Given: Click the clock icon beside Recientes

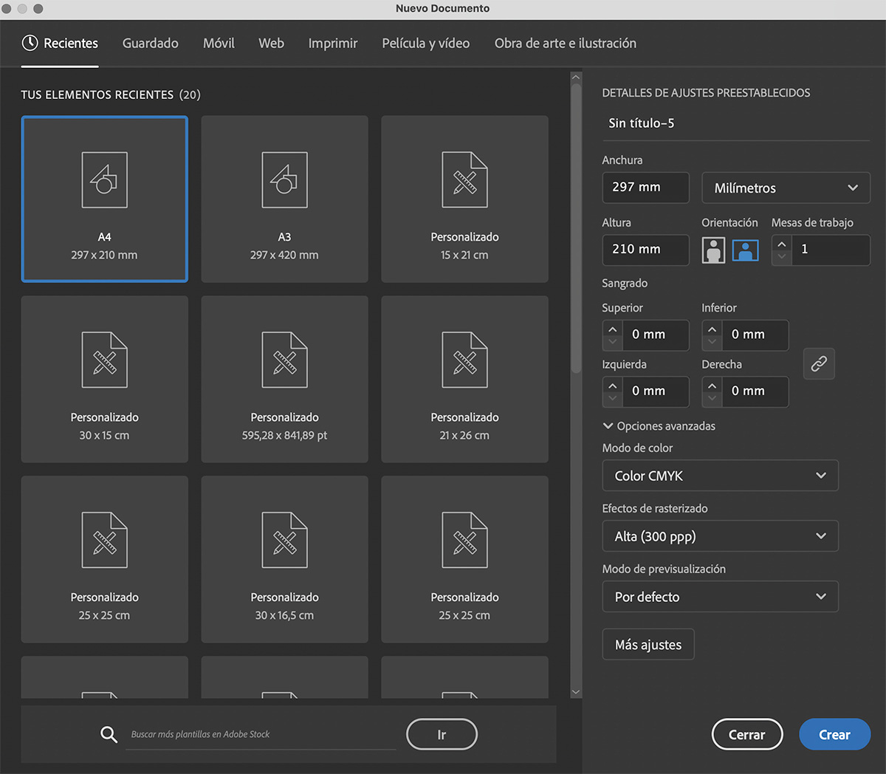Looking at the screenshot, I should (x=30, y=43).
